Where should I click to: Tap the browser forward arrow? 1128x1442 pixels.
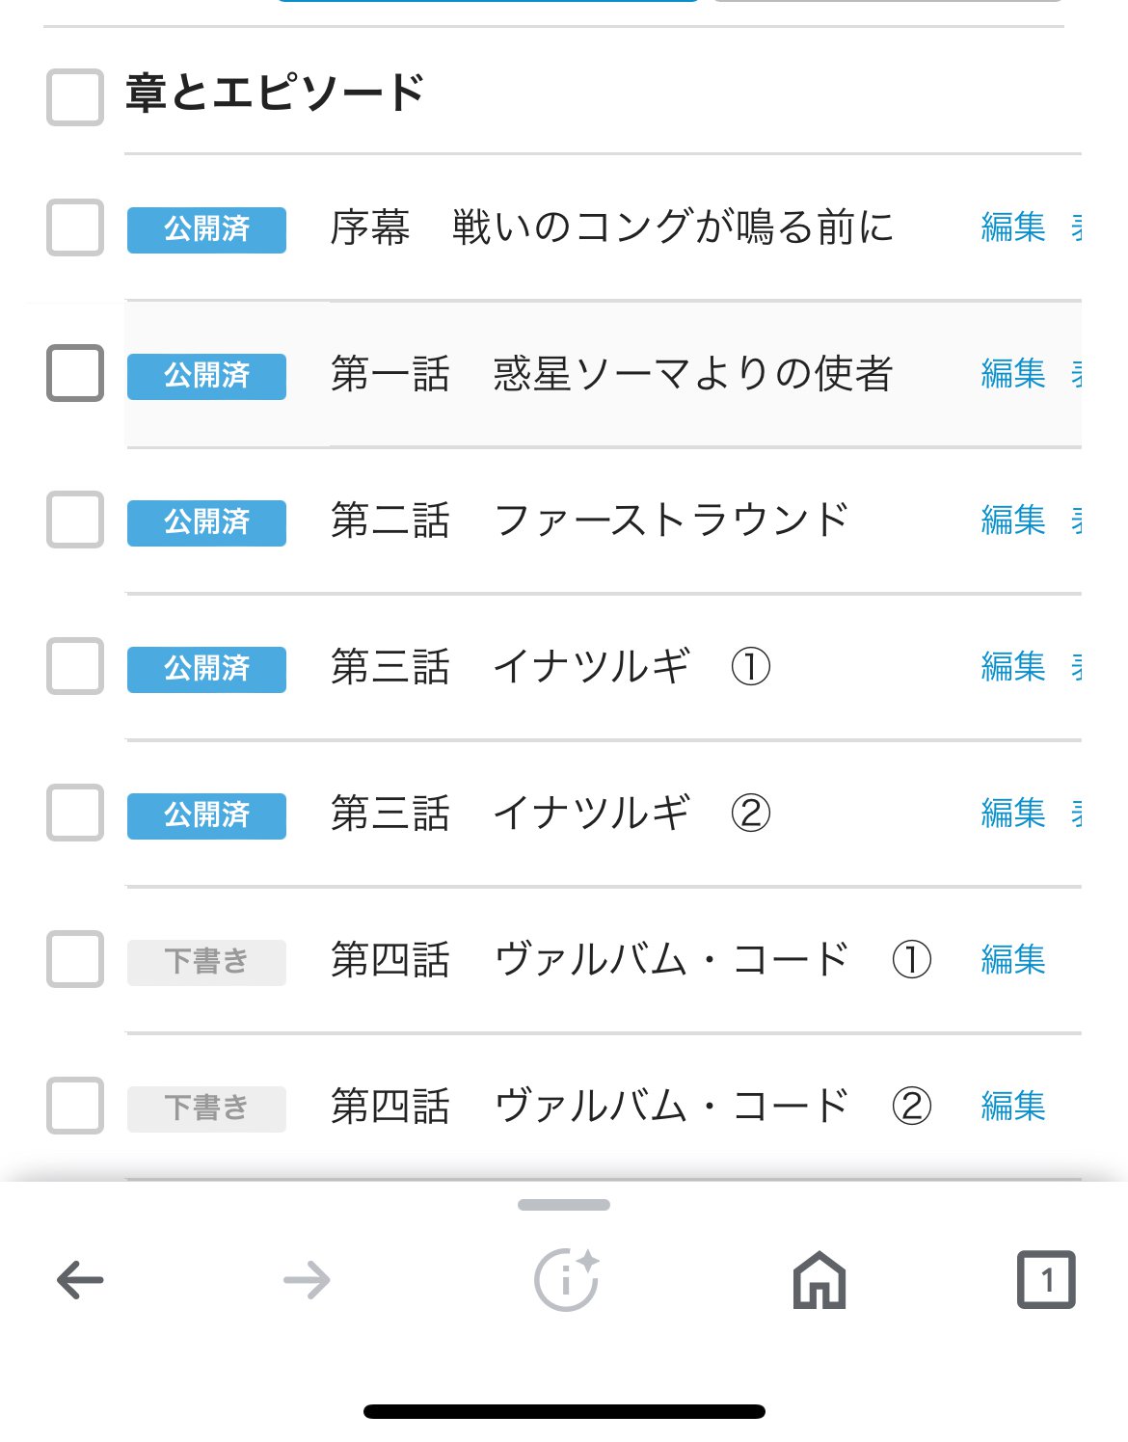pos(308,1280)
